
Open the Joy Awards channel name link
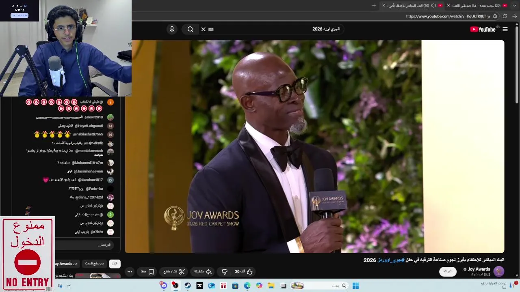pos(479,269)
